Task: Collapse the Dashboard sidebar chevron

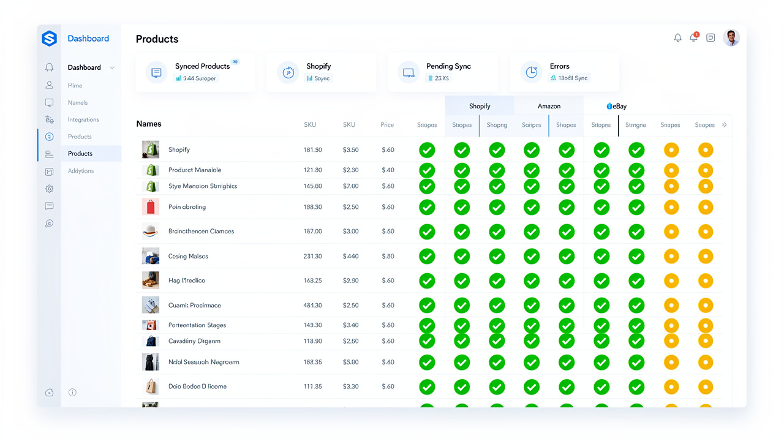Action: pyautogui.click(x=112, y=67)
